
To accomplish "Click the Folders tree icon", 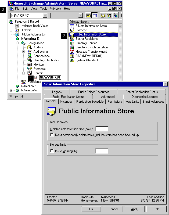I will pos(17,30).
